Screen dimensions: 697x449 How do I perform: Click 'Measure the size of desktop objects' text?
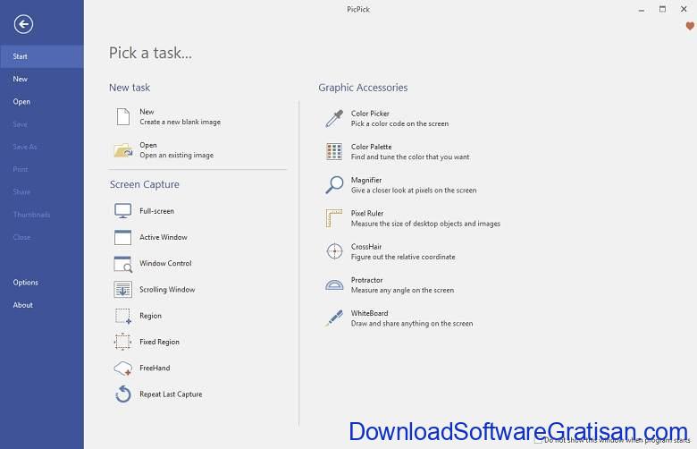point(425,224)
